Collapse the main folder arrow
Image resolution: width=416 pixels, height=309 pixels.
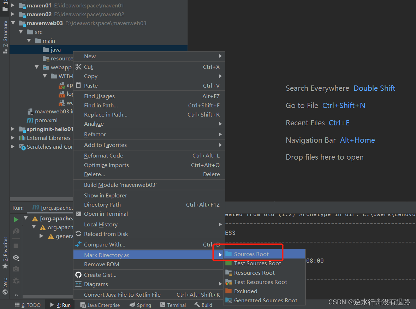click(29, 41)
